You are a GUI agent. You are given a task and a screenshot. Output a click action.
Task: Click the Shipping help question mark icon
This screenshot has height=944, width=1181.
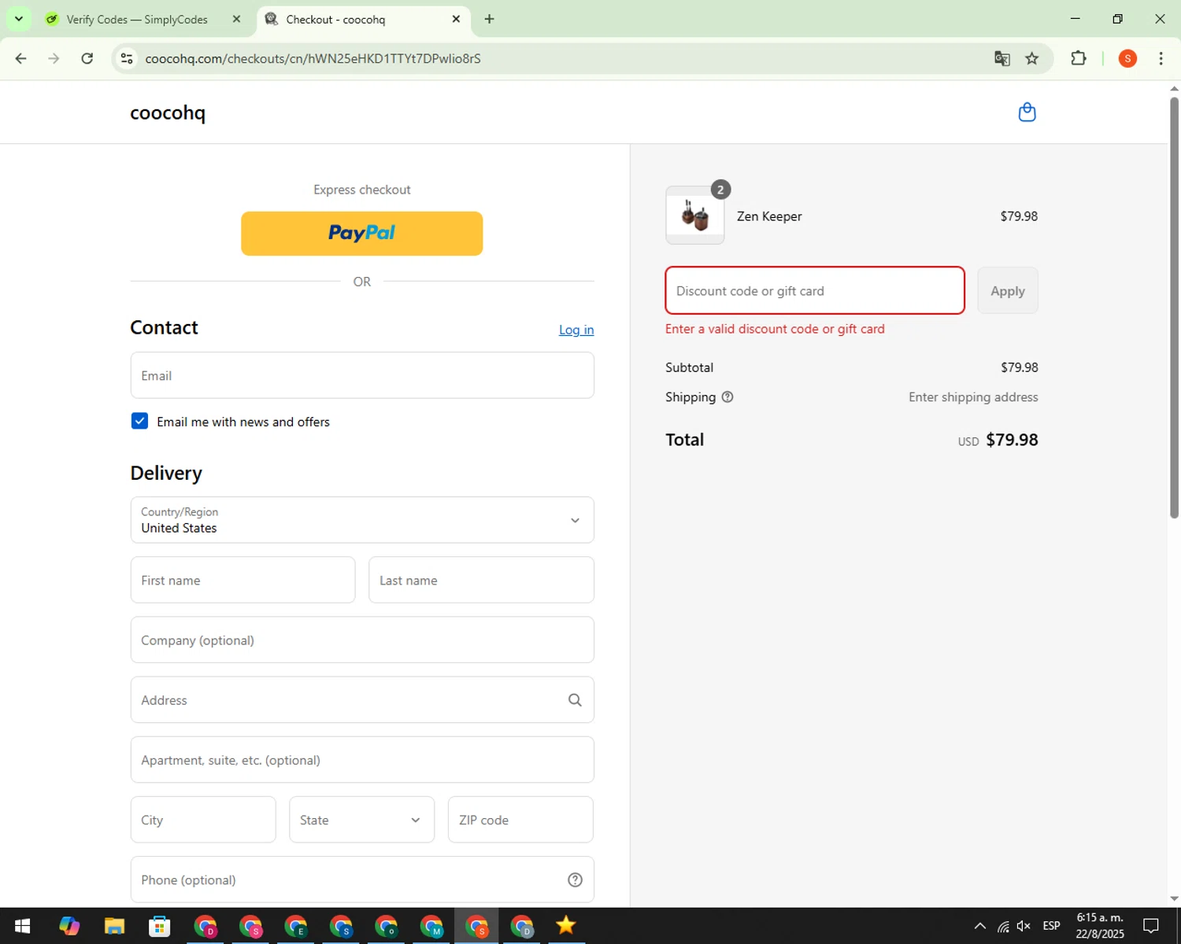pos(727,397)
